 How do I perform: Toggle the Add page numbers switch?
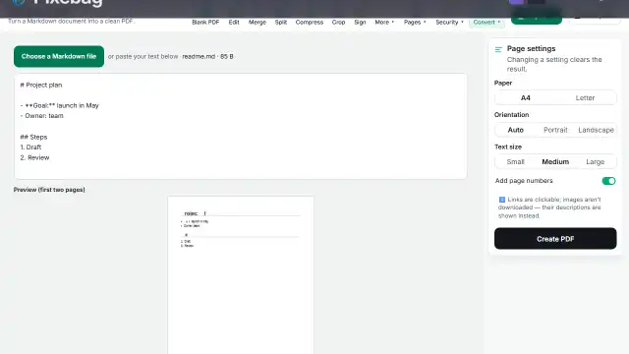click(x=608, y=181)
